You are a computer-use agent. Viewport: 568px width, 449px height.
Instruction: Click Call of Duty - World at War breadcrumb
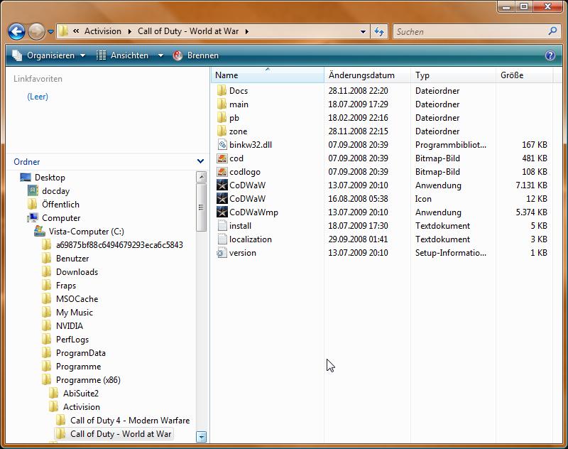pyautogui.click(x=188, y=31)
